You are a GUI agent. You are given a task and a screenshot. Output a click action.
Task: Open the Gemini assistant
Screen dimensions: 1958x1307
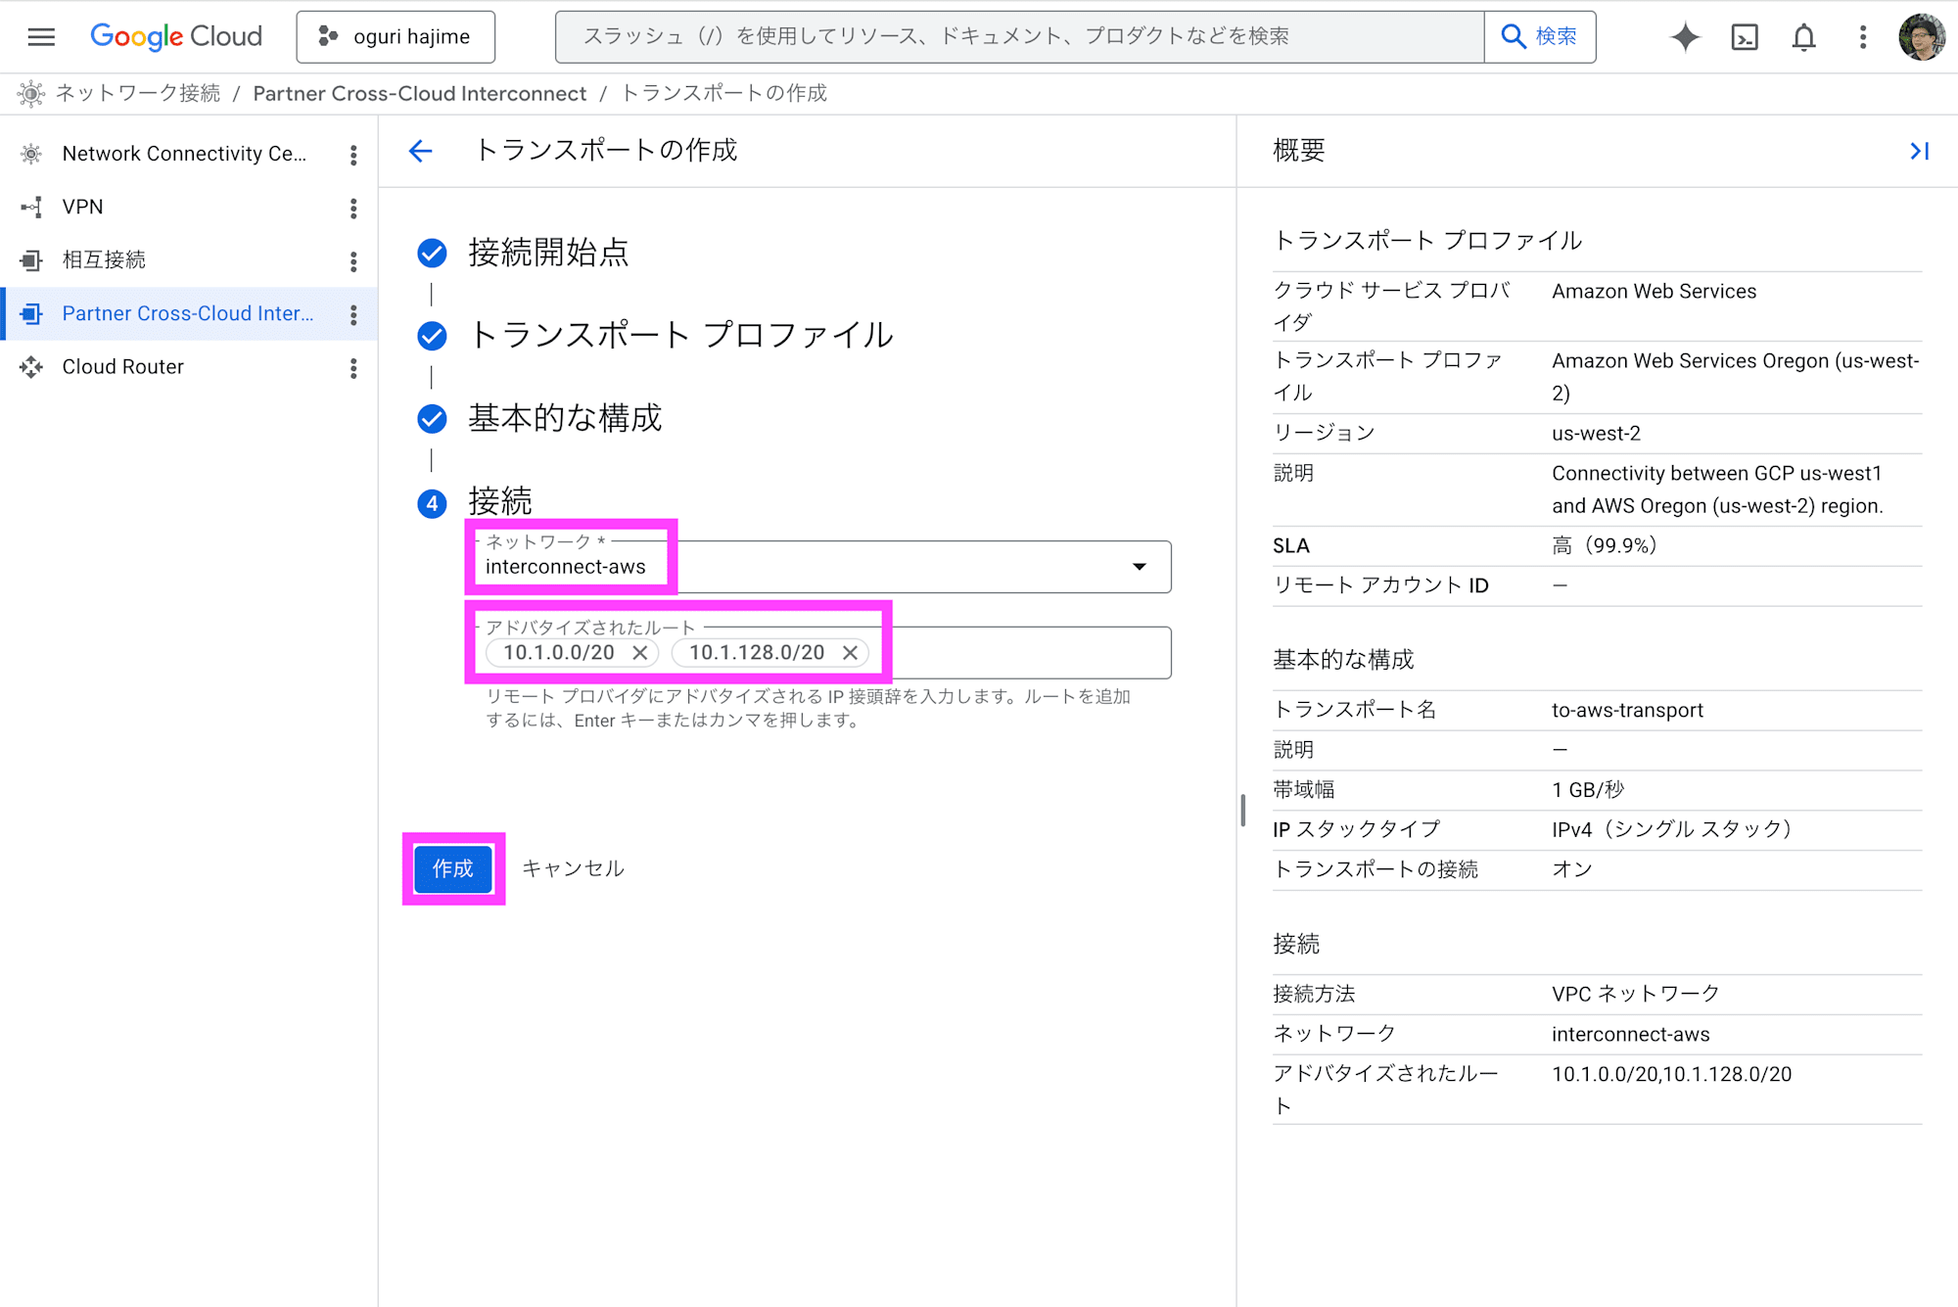1686,36
